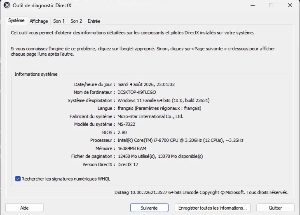
Task: Click the Suivante button
Action: click(149, 208)
